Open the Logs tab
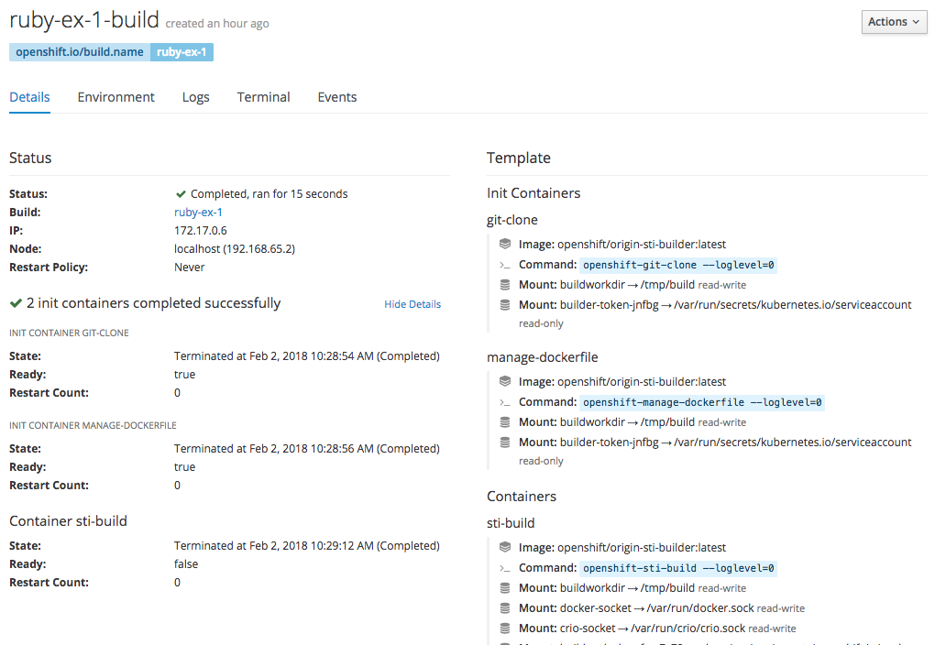 click(x=195, y=97)
